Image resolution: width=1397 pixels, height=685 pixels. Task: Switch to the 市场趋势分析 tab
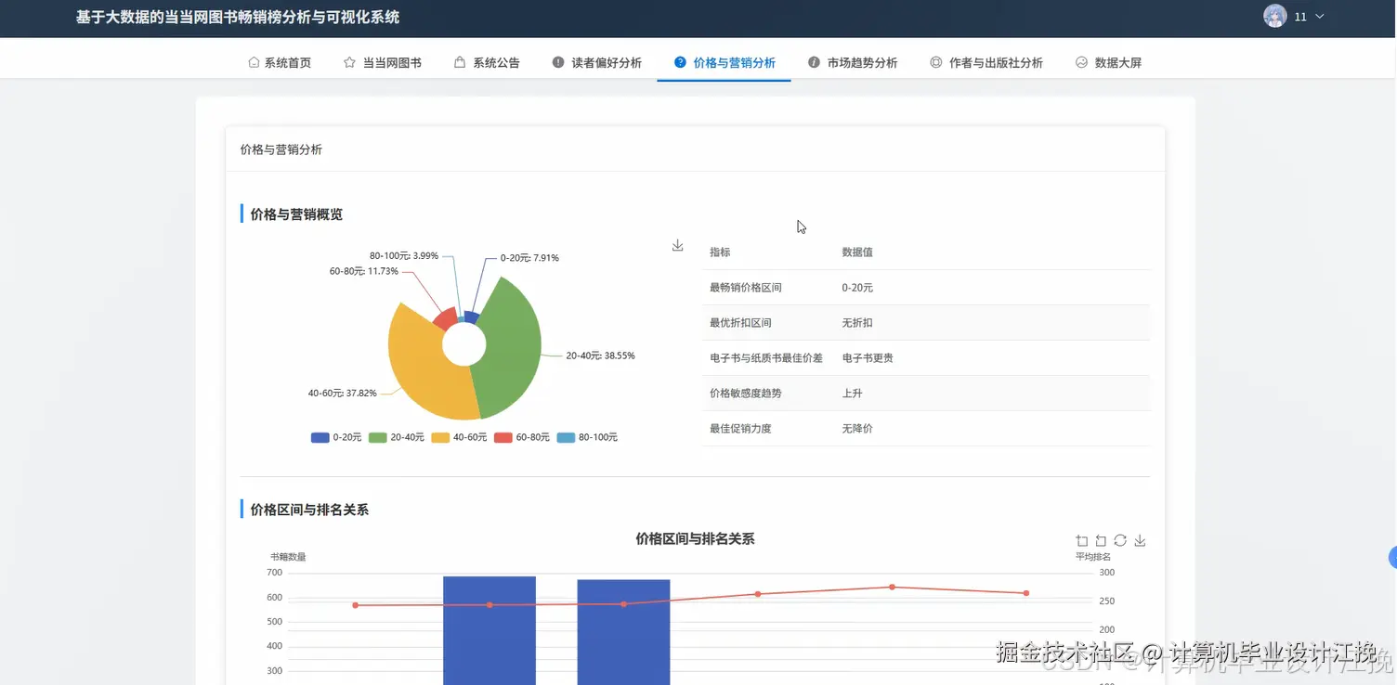pyautogui.click(x=853, y=63)
